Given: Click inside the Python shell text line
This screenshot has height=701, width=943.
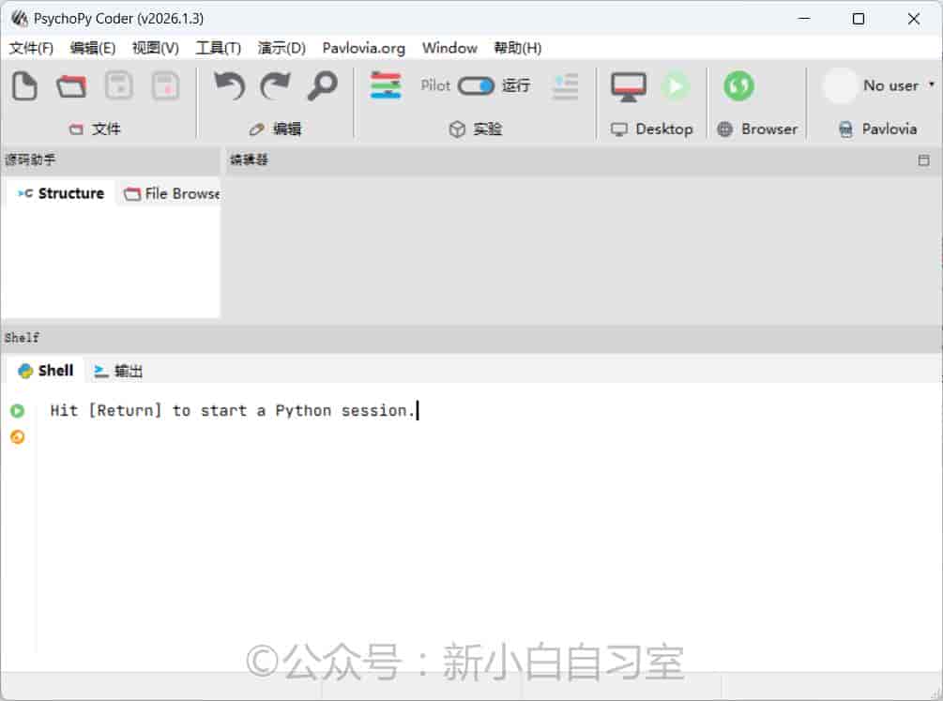Looking at the screenshot, I should [x=233, y=411].
